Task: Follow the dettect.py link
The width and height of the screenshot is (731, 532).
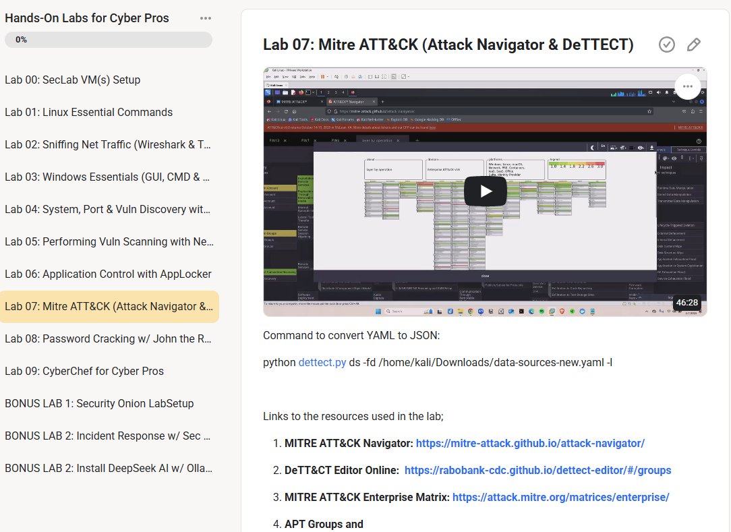Action: (322, 363)
